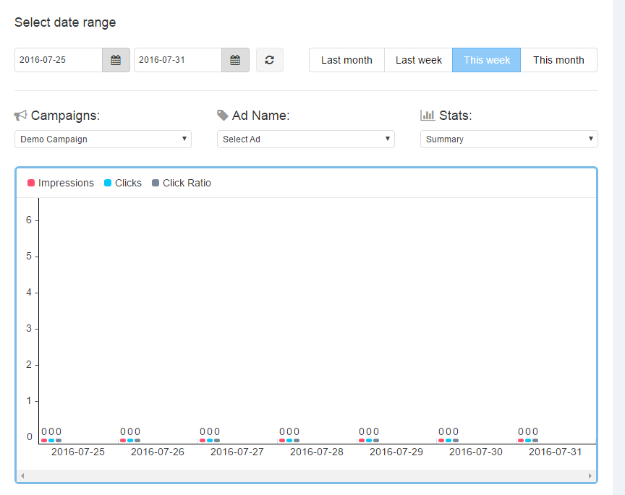Open the start date calendar picker
Viewport: 625px width, 495px height.
coord(116,60)
